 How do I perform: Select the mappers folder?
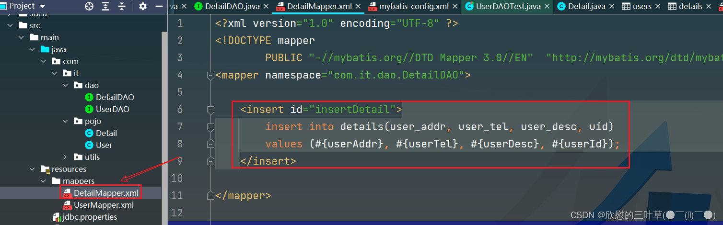[x=79, y=181]
